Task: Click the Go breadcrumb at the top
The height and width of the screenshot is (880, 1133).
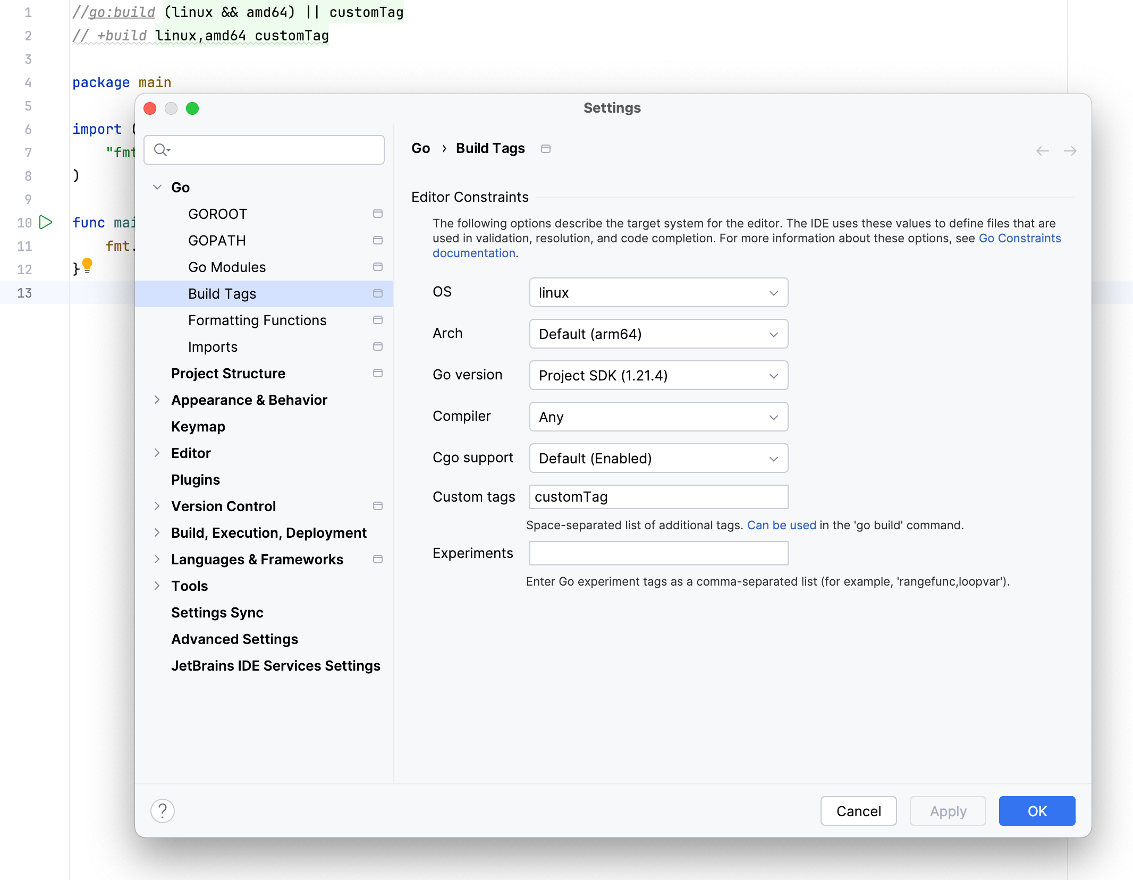Action: (420, 148)
